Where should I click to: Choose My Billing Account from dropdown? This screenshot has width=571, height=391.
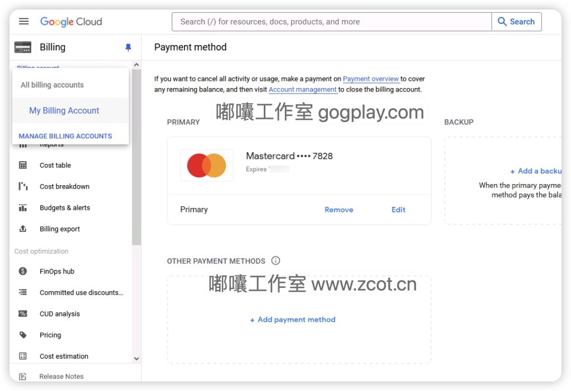point(70,110)
